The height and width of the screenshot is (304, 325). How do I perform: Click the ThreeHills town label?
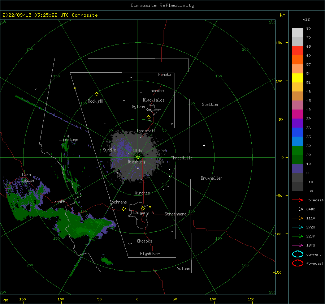(x=182, y=158)
